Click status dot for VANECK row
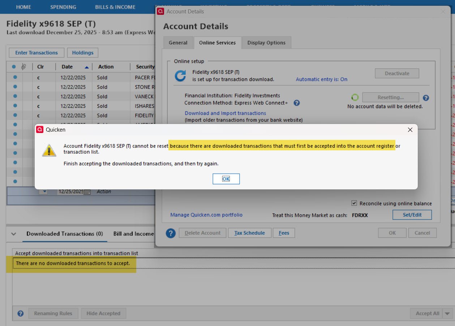Image resolution: width=455 pixels, height=326 pixels. [15, 96]
